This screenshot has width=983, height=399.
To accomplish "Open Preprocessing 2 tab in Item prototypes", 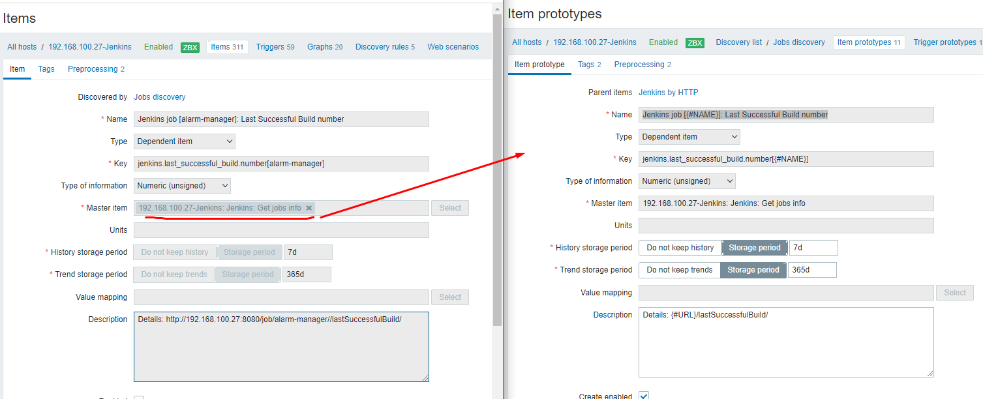I will tap(643, 65).
